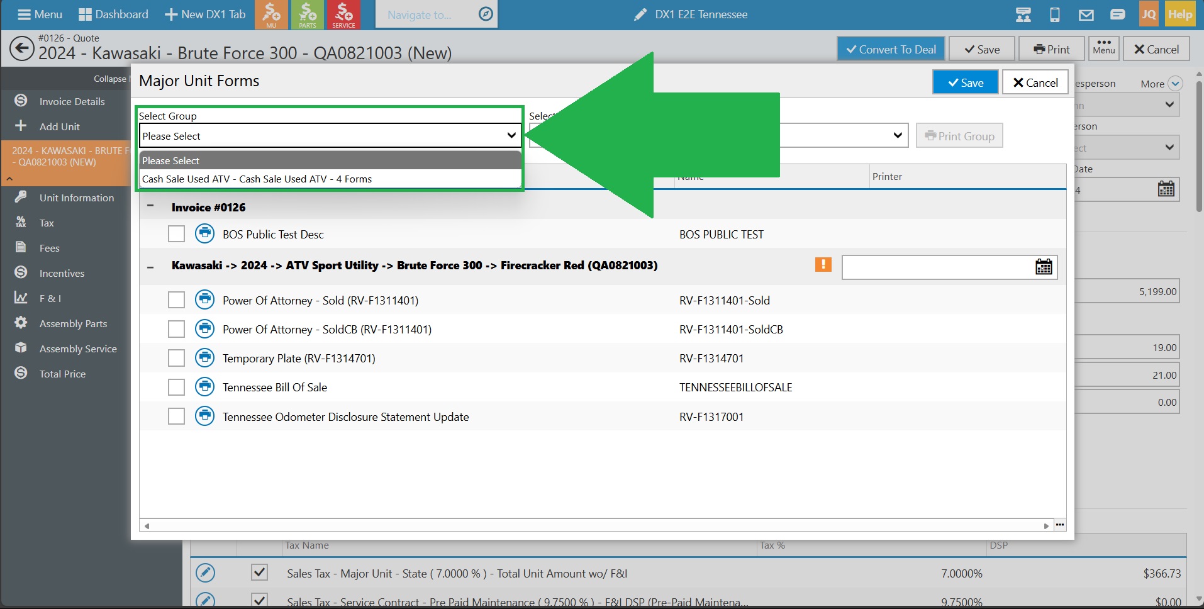1204x609 pixels.
Task: Open the envelope mail icon
Action: [1086, 14]
